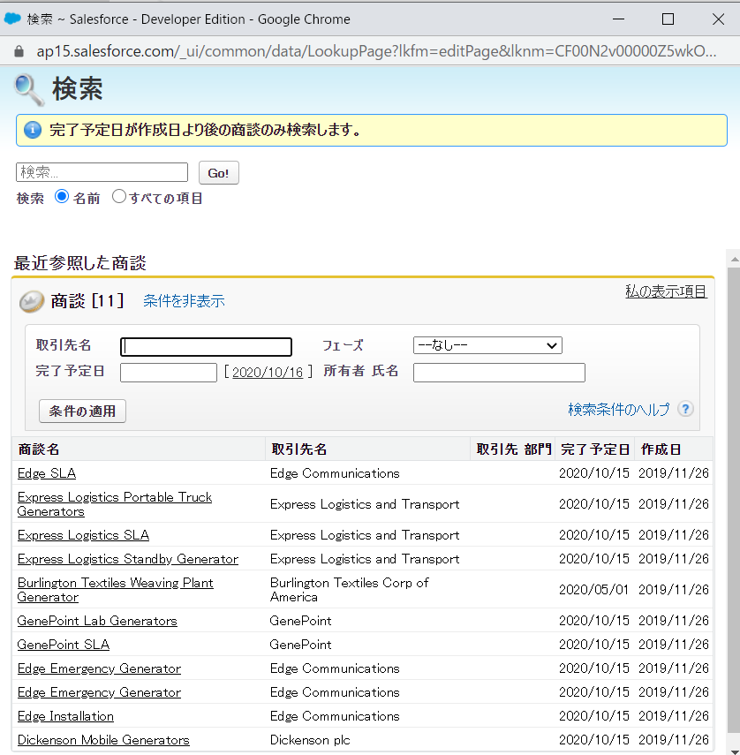
Task: Click the lock icon in address bar
Action: (19, 51)
